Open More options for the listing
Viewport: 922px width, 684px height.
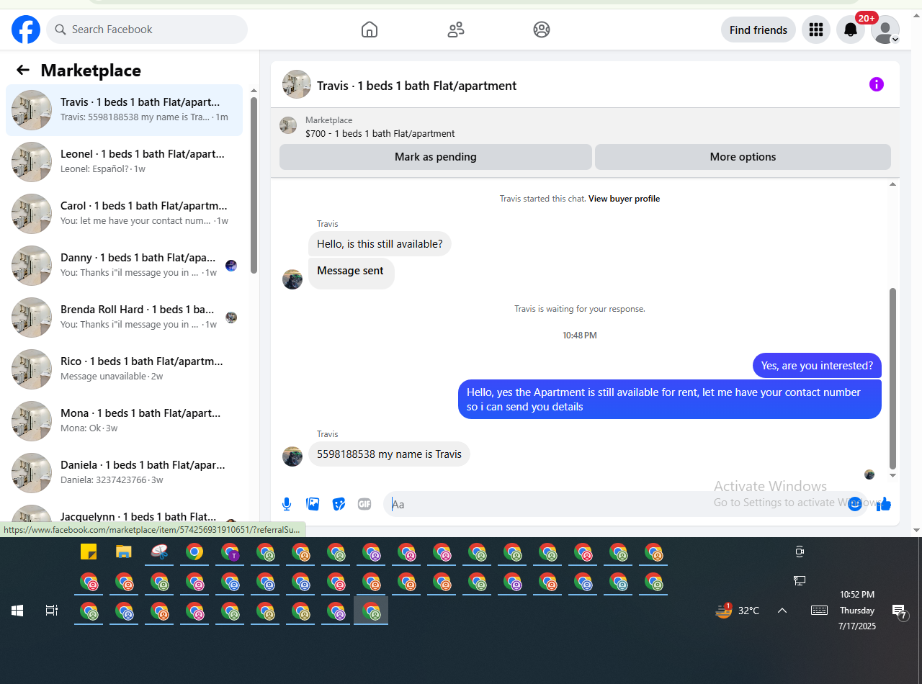(x=743, y=157)
